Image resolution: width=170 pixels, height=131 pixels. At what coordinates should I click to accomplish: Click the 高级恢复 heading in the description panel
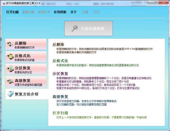pyautogui.click(x=60, y=97)
